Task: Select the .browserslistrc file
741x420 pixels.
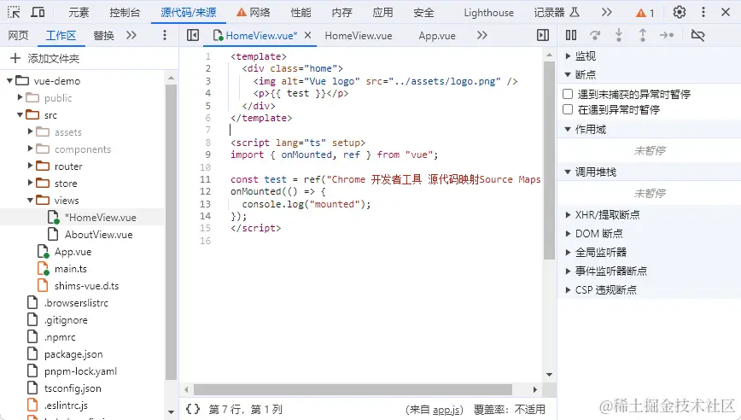Action: coord(76,303)
